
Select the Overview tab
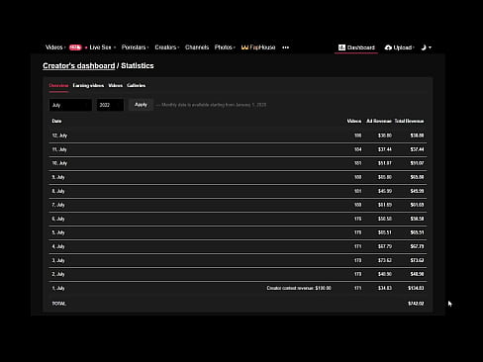(x=58, y=85)
